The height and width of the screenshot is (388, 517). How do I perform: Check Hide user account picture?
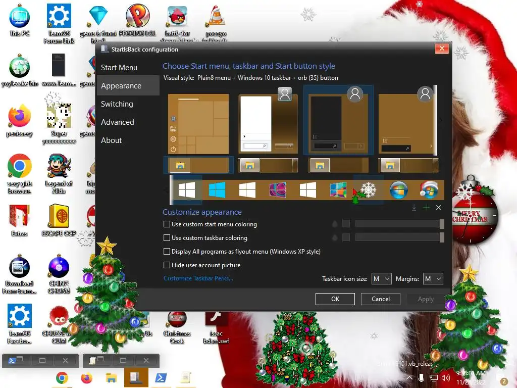click(167, 265)
